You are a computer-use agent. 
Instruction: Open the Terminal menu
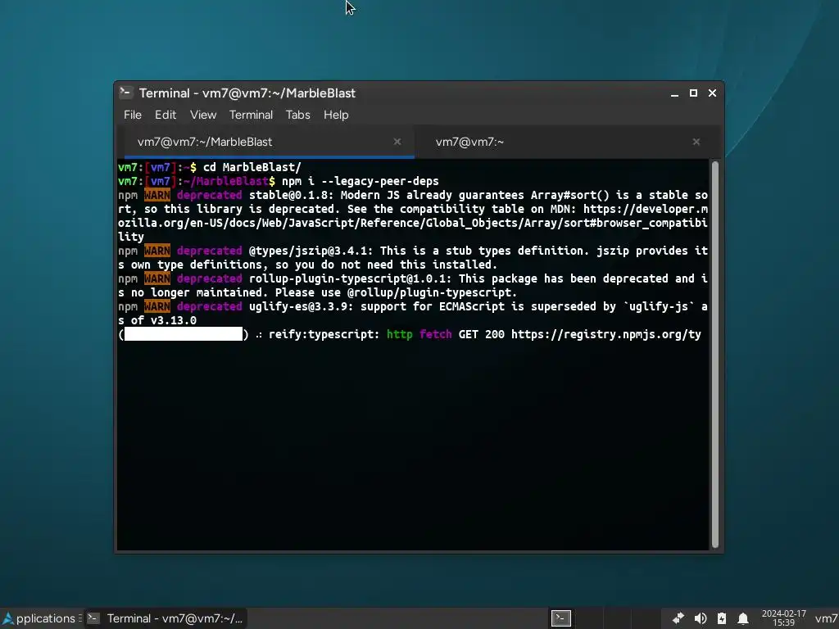tap(251, 115)
